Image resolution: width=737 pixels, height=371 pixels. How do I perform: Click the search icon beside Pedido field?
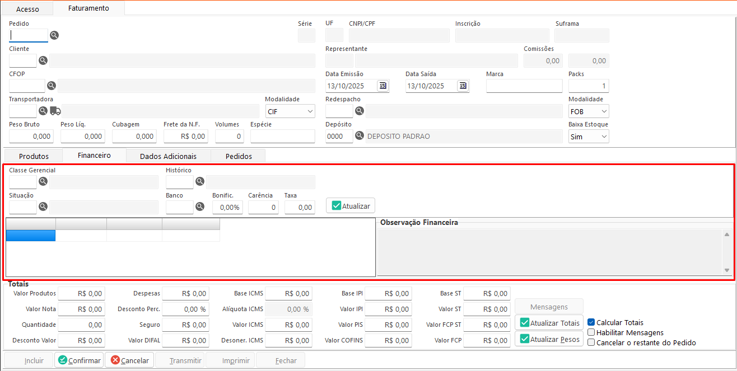pos(54,35)
